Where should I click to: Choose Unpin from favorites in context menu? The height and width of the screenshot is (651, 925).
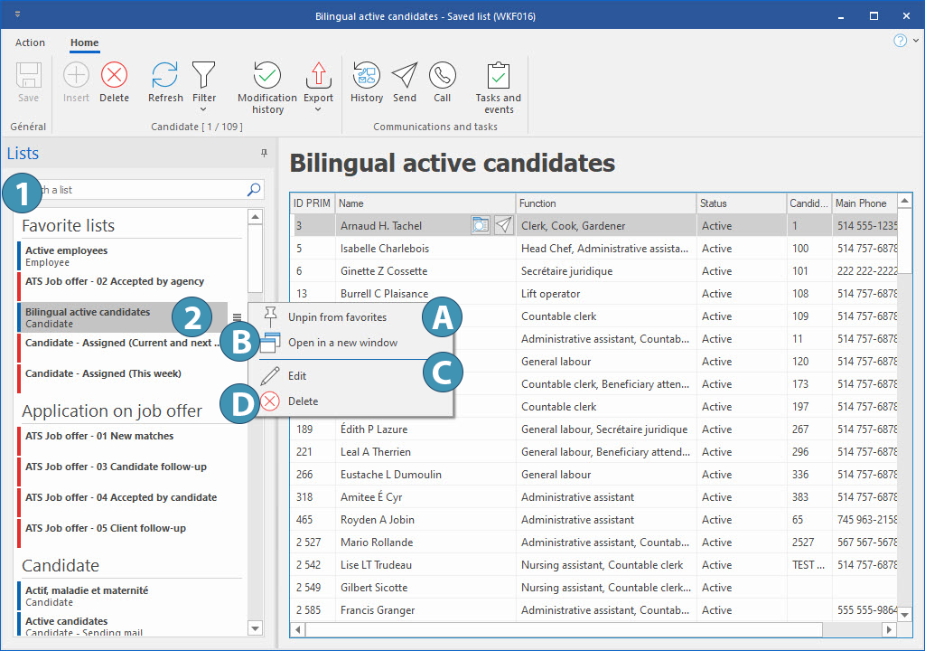pyautogui.click(x=337, y=316)
